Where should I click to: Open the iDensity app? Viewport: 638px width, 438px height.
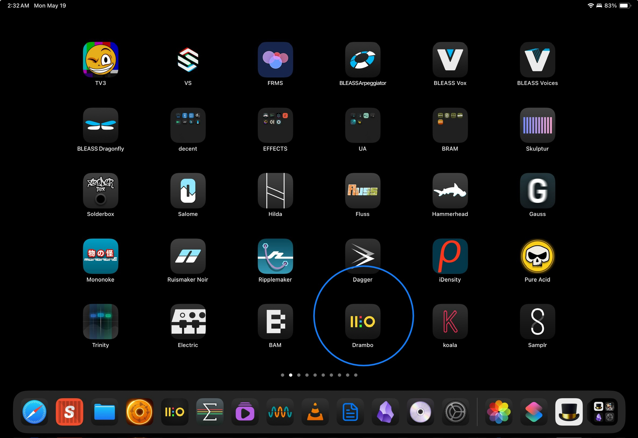(x=450, y=256)
